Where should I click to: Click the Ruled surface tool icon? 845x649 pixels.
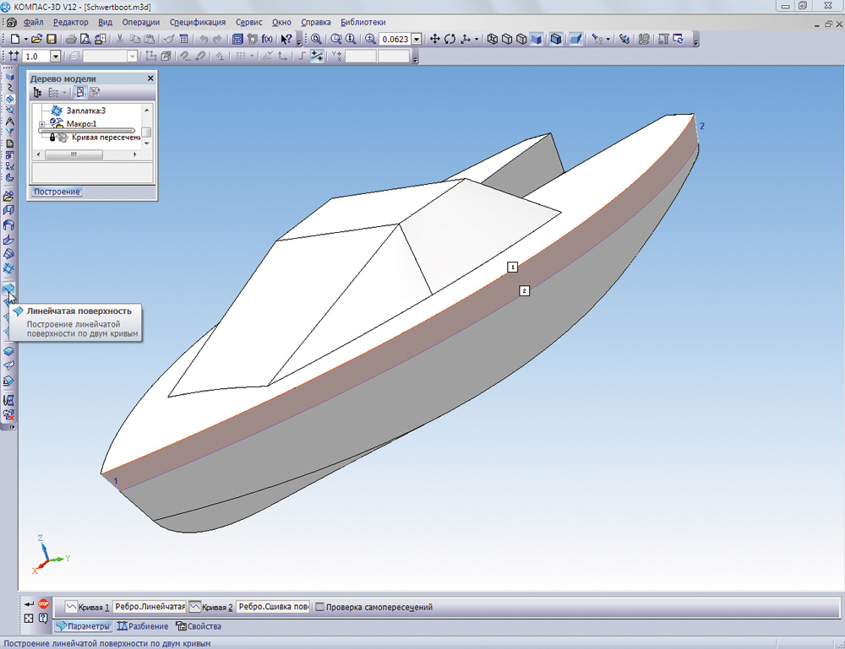(x=9, y=289)
